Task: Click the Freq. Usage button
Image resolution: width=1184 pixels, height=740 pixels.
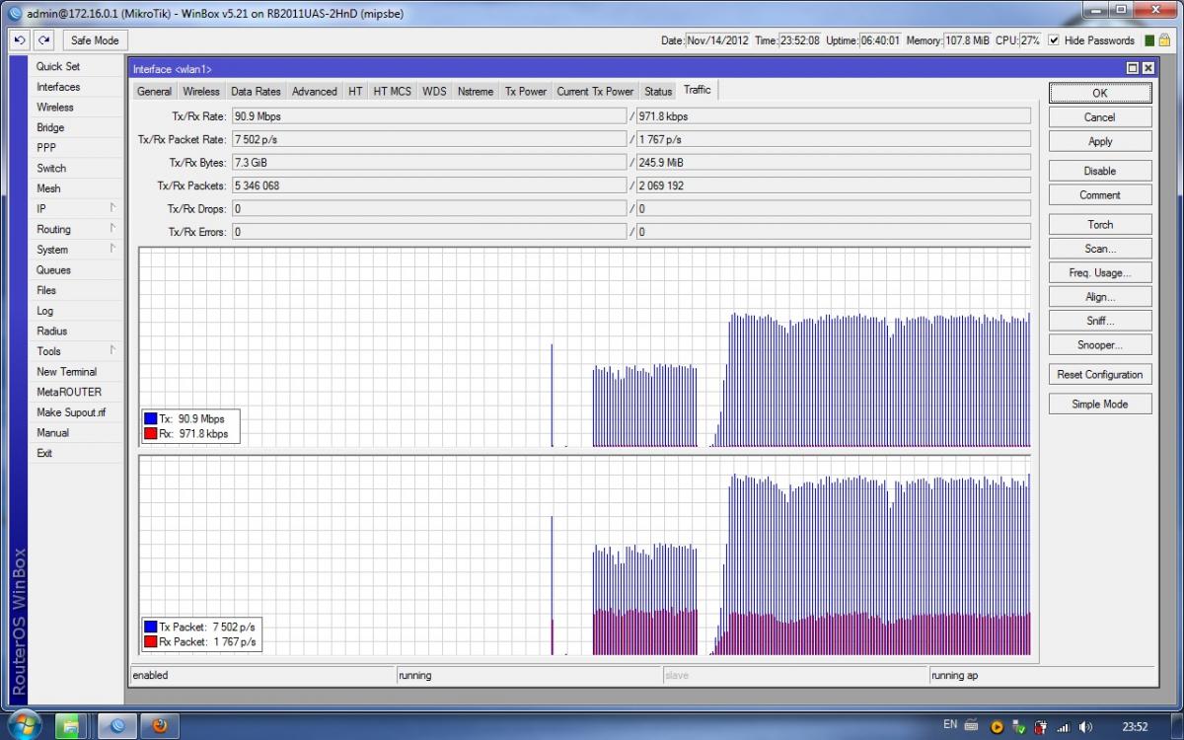Action: point(1099,272)
